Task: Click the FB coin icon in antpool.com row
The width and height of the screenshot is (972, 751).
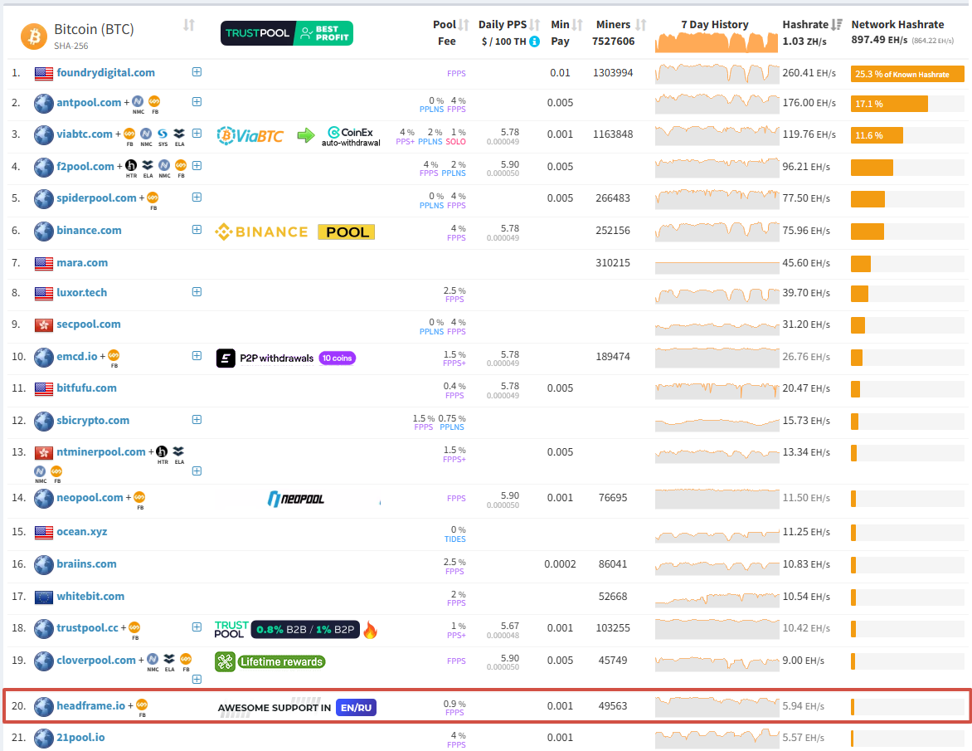Action: tap(154, 102)
